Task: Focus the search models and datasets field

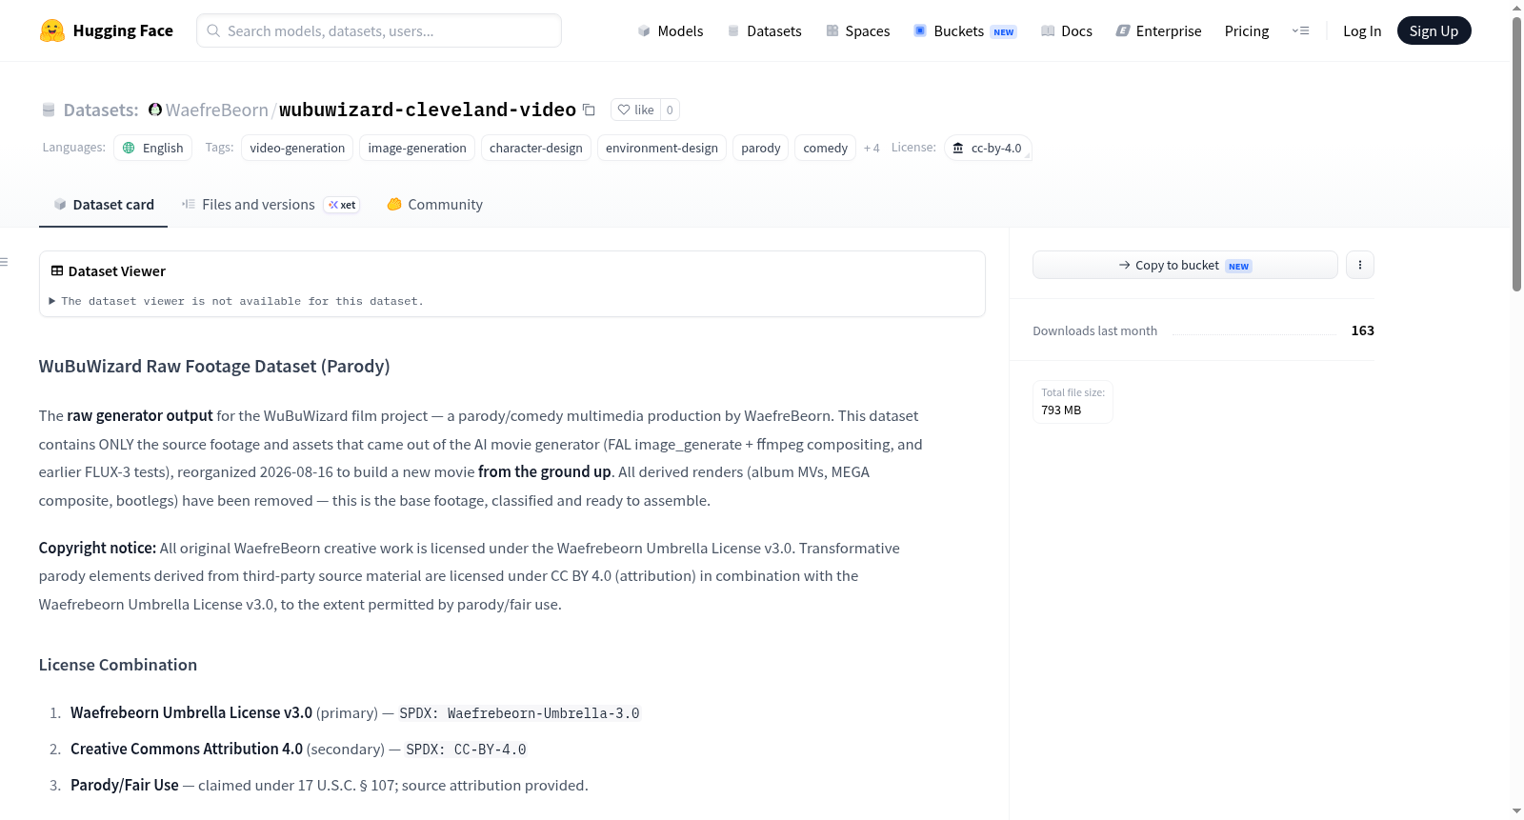Action: pos(379,30)
